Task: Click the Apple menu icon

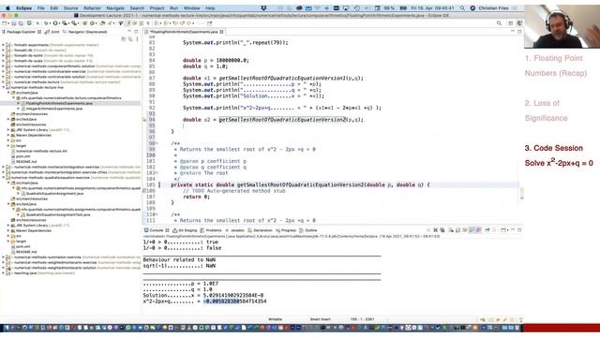Action: [7, 8]
